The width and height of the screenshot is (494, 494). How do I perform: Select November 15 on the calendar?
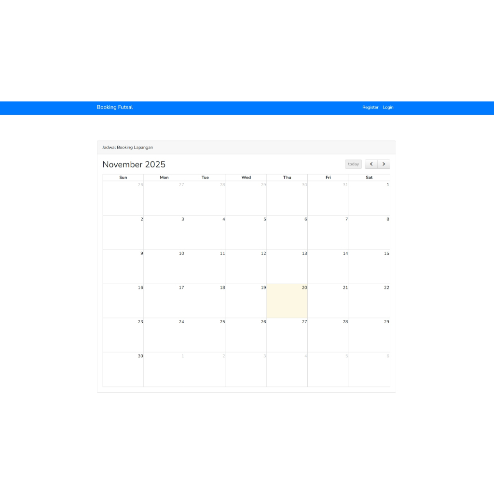point(369,266)
